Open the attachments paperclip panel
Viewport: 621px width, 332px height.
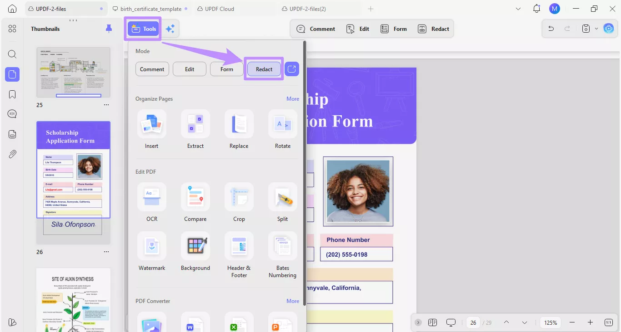tap(12, 154)
